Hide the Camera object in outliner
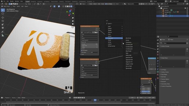The width and height of the screenshot is (189, 106). (187, 10)
